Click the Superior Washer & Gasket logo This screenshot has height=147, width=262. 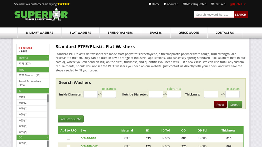coord(41,15)
